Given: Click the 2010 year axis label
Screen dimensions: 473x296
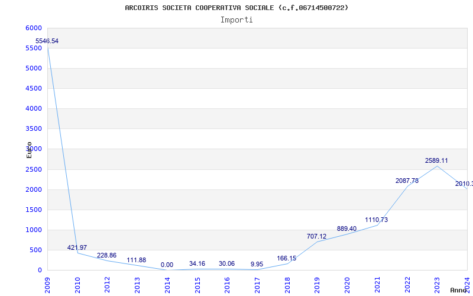Looking at the screenshot, I should point(77,285).
